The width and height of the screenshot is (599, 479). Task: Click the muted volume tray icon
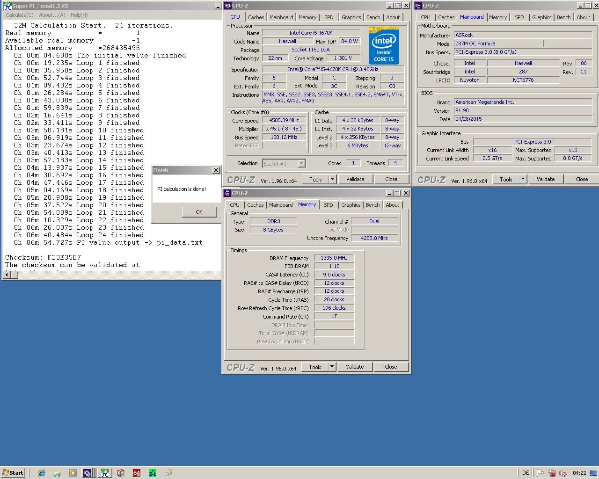click(x=563, y=473)
